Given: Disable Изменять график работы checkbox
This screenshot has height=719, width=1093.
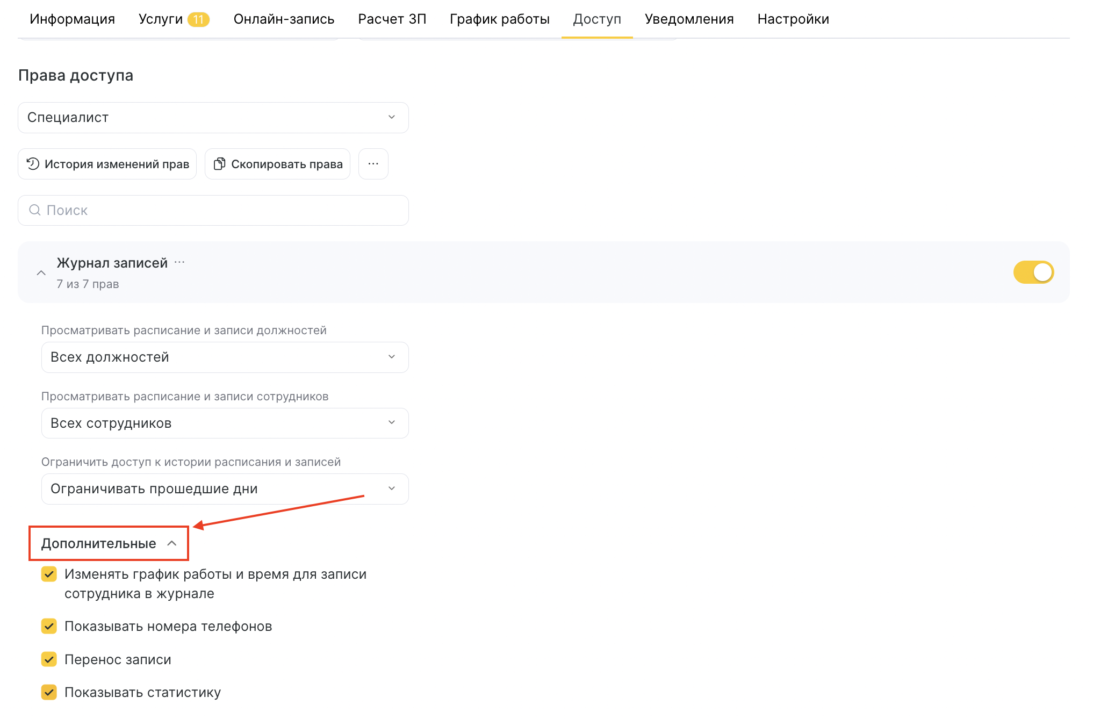Looking at the screenshot, I should tap(49, 574).
